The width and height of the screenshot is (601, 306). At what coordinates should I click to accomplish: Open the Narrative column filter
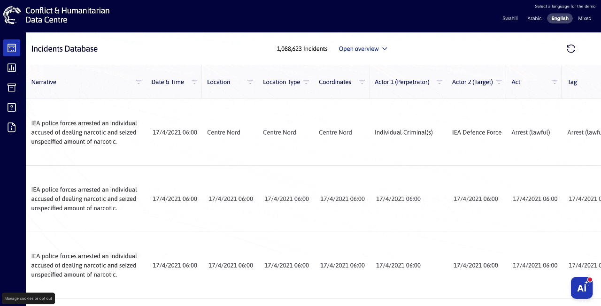coord(139,82)
